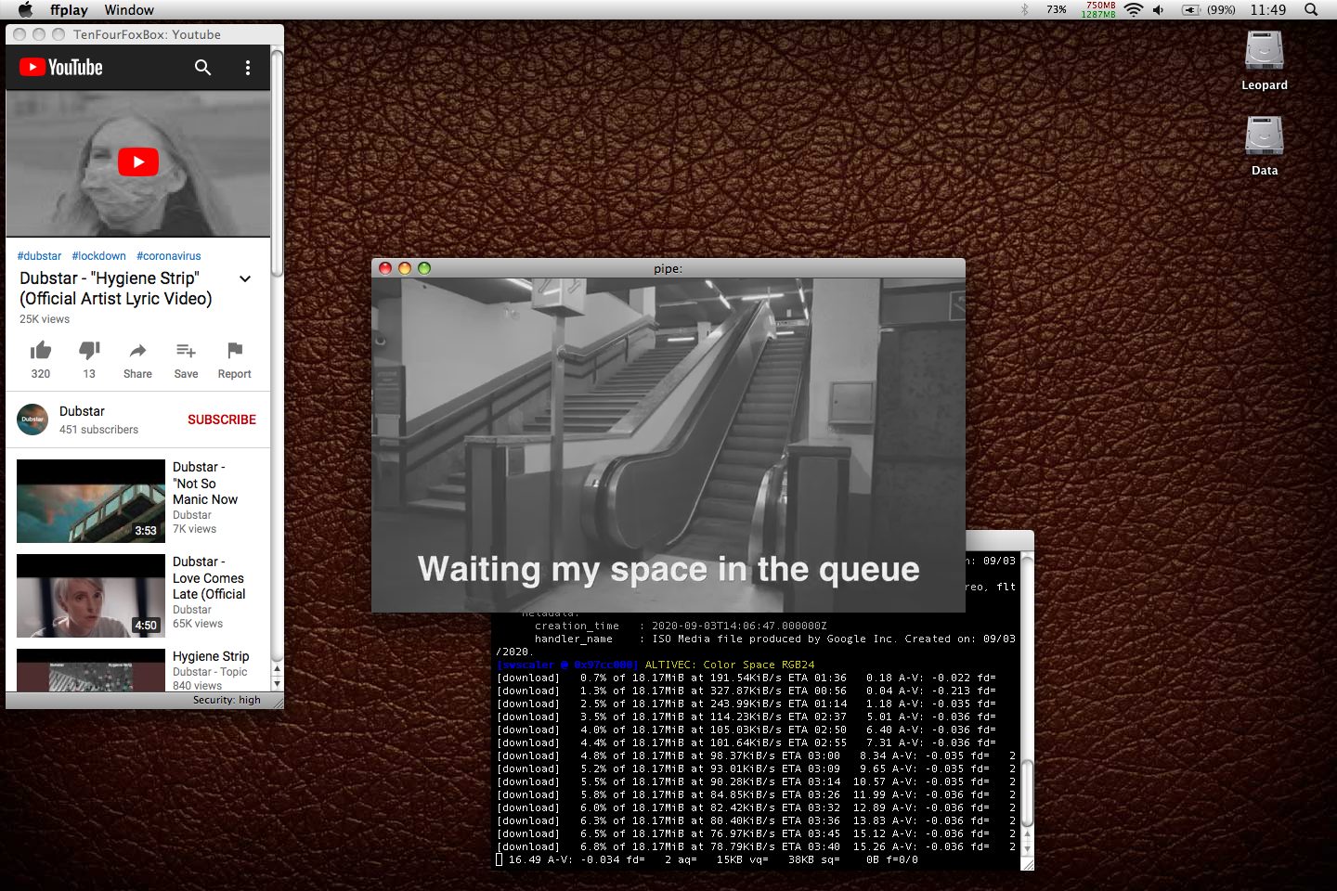Click the 11:49 clock in menu bar
Image resolution: width=1337 pixels, height=891 pixels.
1267,9
